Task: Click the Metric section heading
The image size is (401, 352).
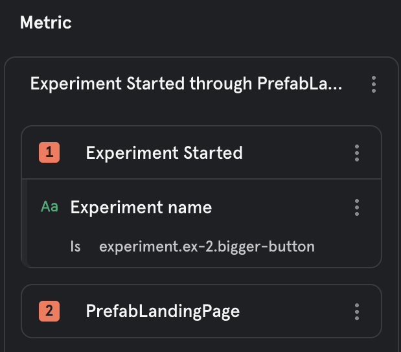Action: click(45, 23)
